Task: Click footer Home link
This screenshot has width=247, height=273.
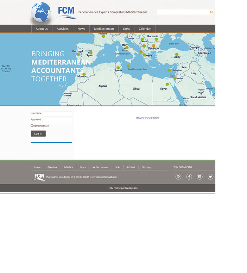Action: 37,167
